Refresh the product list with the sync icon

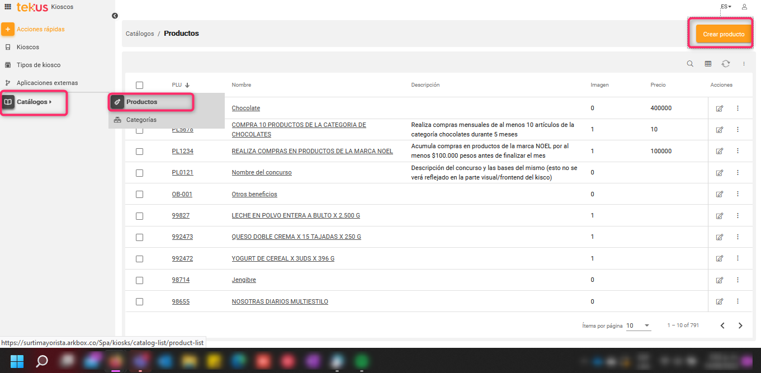(726, 63)
